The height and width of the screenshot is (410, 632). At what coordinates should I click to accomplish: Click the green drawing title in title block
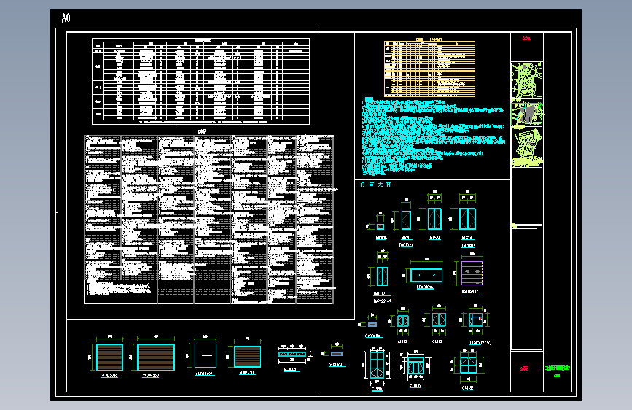558,368
